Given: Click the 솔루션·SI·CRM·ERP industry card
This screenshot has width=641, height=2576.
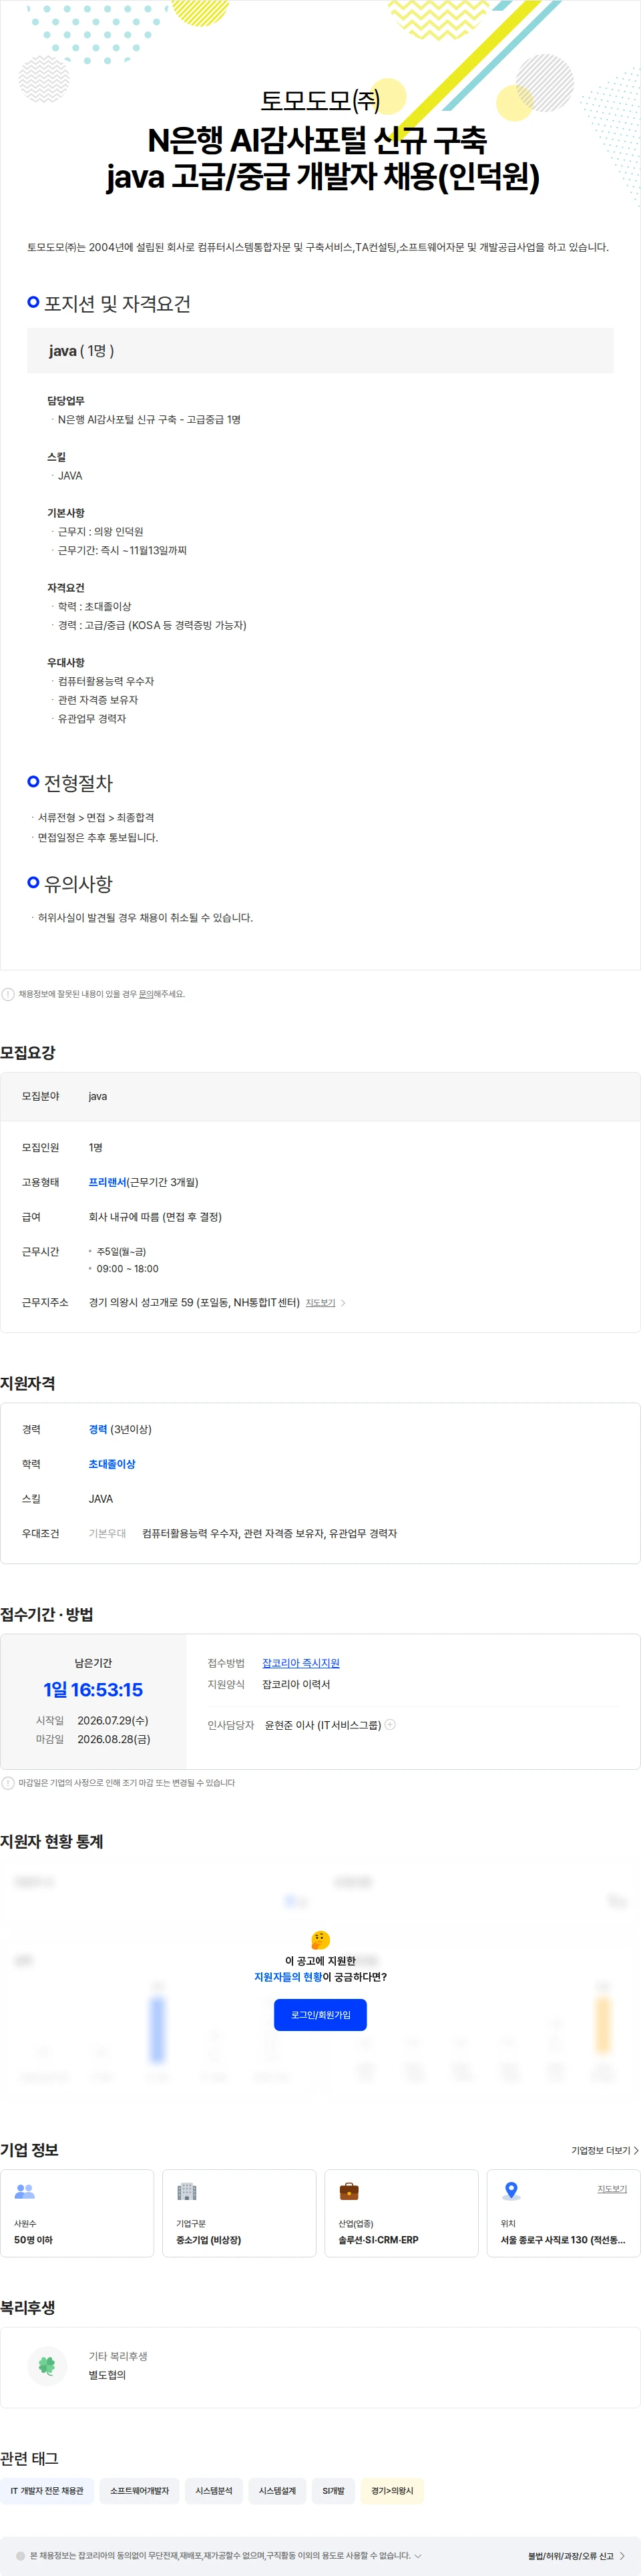Looking at the screenshot, I should click(x=401, y=2212).
